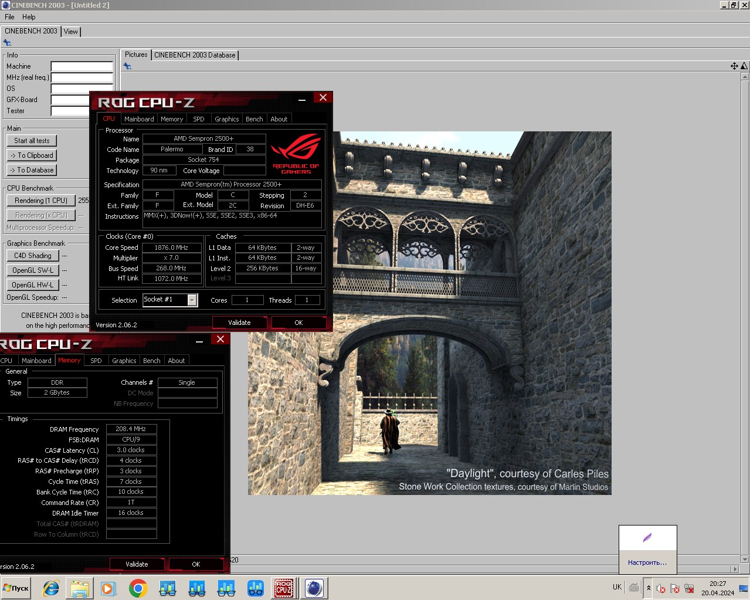This screenshot has width=750, height=600.
Task: Open Memory tab in upper CPU-Z window
Action: (172, 119)
